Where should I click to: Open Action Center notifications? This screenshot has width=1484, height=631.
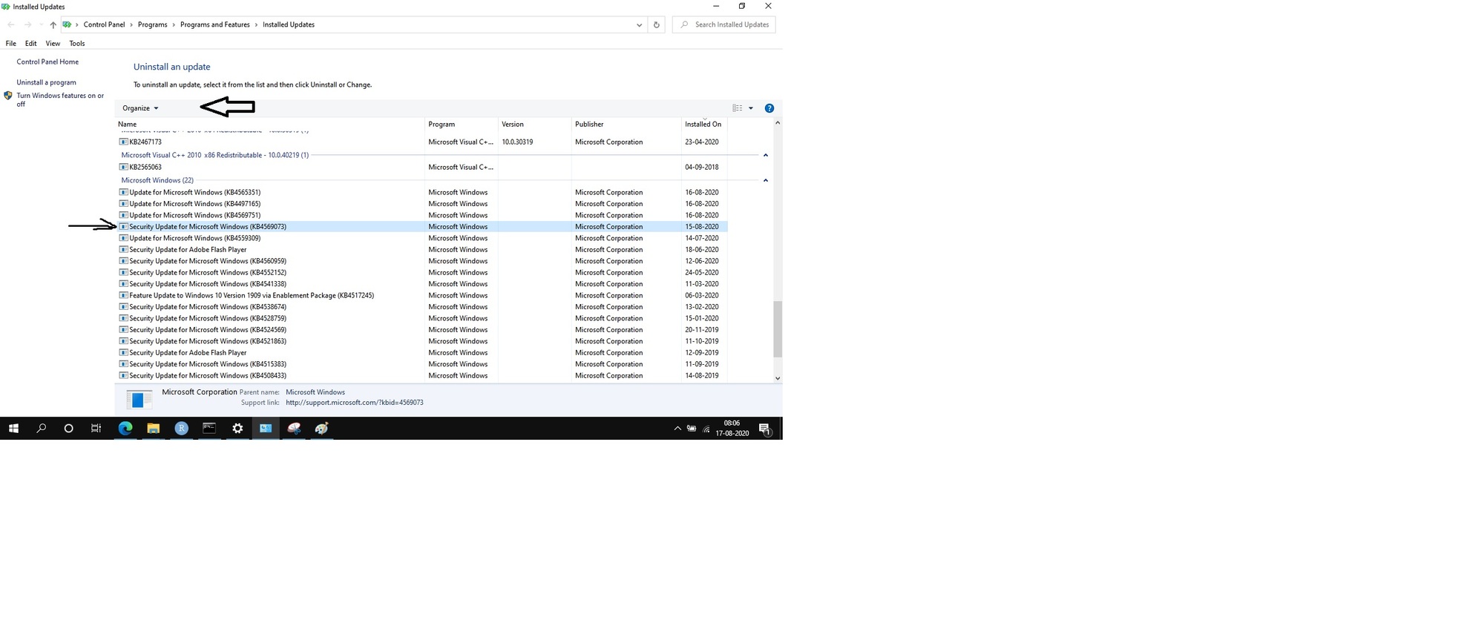(765, 429)
